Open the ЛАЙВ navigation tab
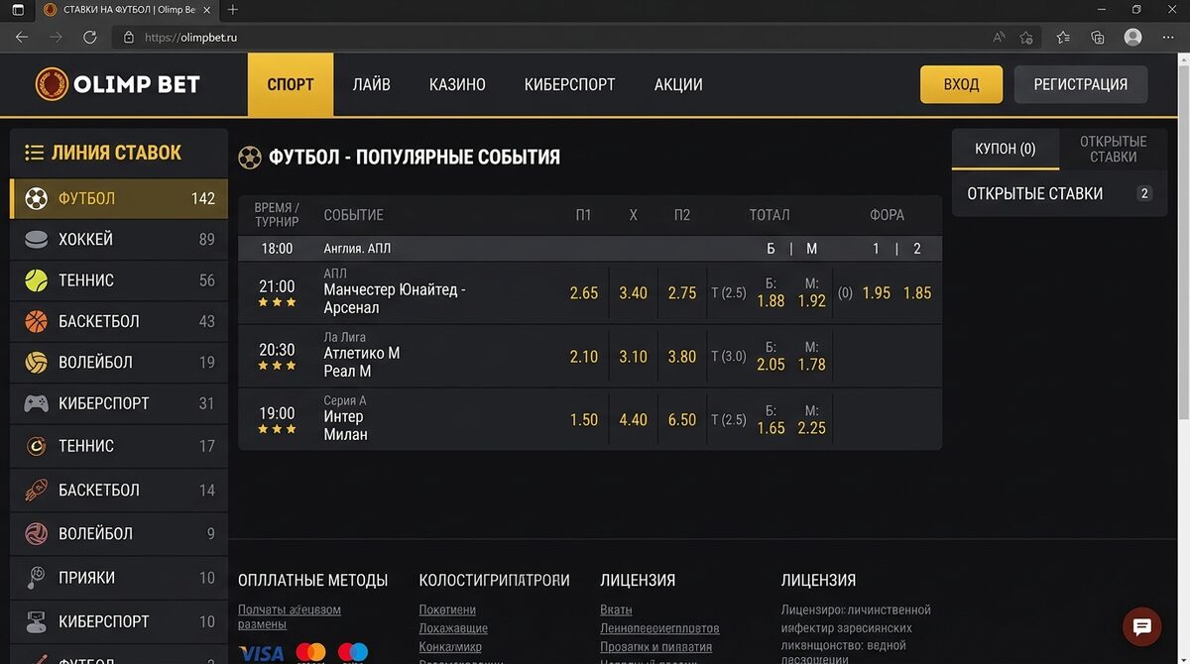Image resolution: width=1190 pixels, height=664 pixels. coord(372,84)
